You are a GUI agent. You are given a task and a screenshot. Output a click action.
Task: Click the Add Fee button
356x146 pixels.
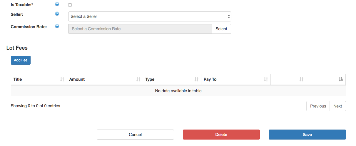21,60
